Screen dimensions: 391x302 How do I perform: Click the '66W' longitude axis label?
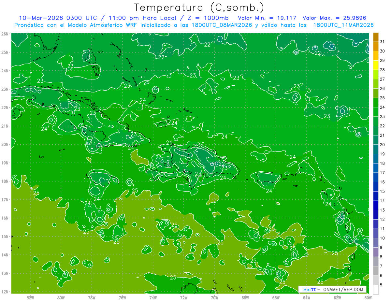click(x=276, y=297)
